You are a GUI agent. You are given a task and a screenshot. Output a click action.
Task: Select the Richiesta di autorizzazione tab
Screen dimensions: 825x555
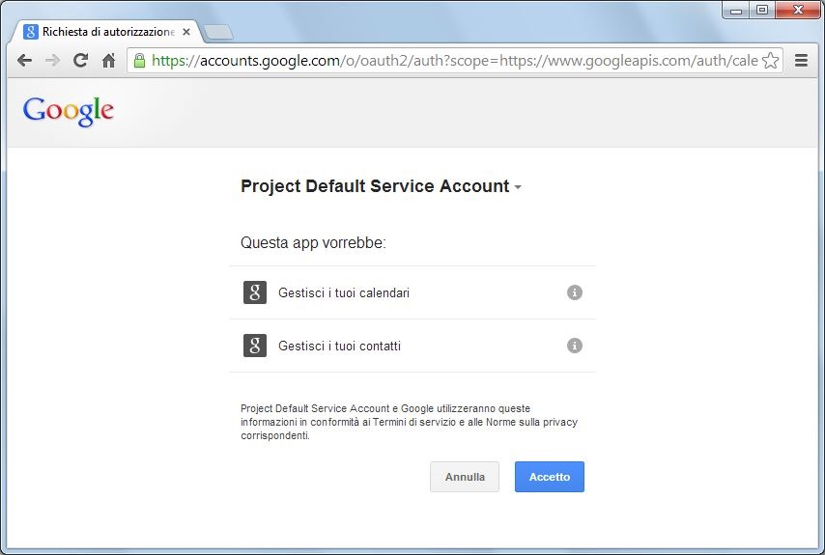(105, 32)
